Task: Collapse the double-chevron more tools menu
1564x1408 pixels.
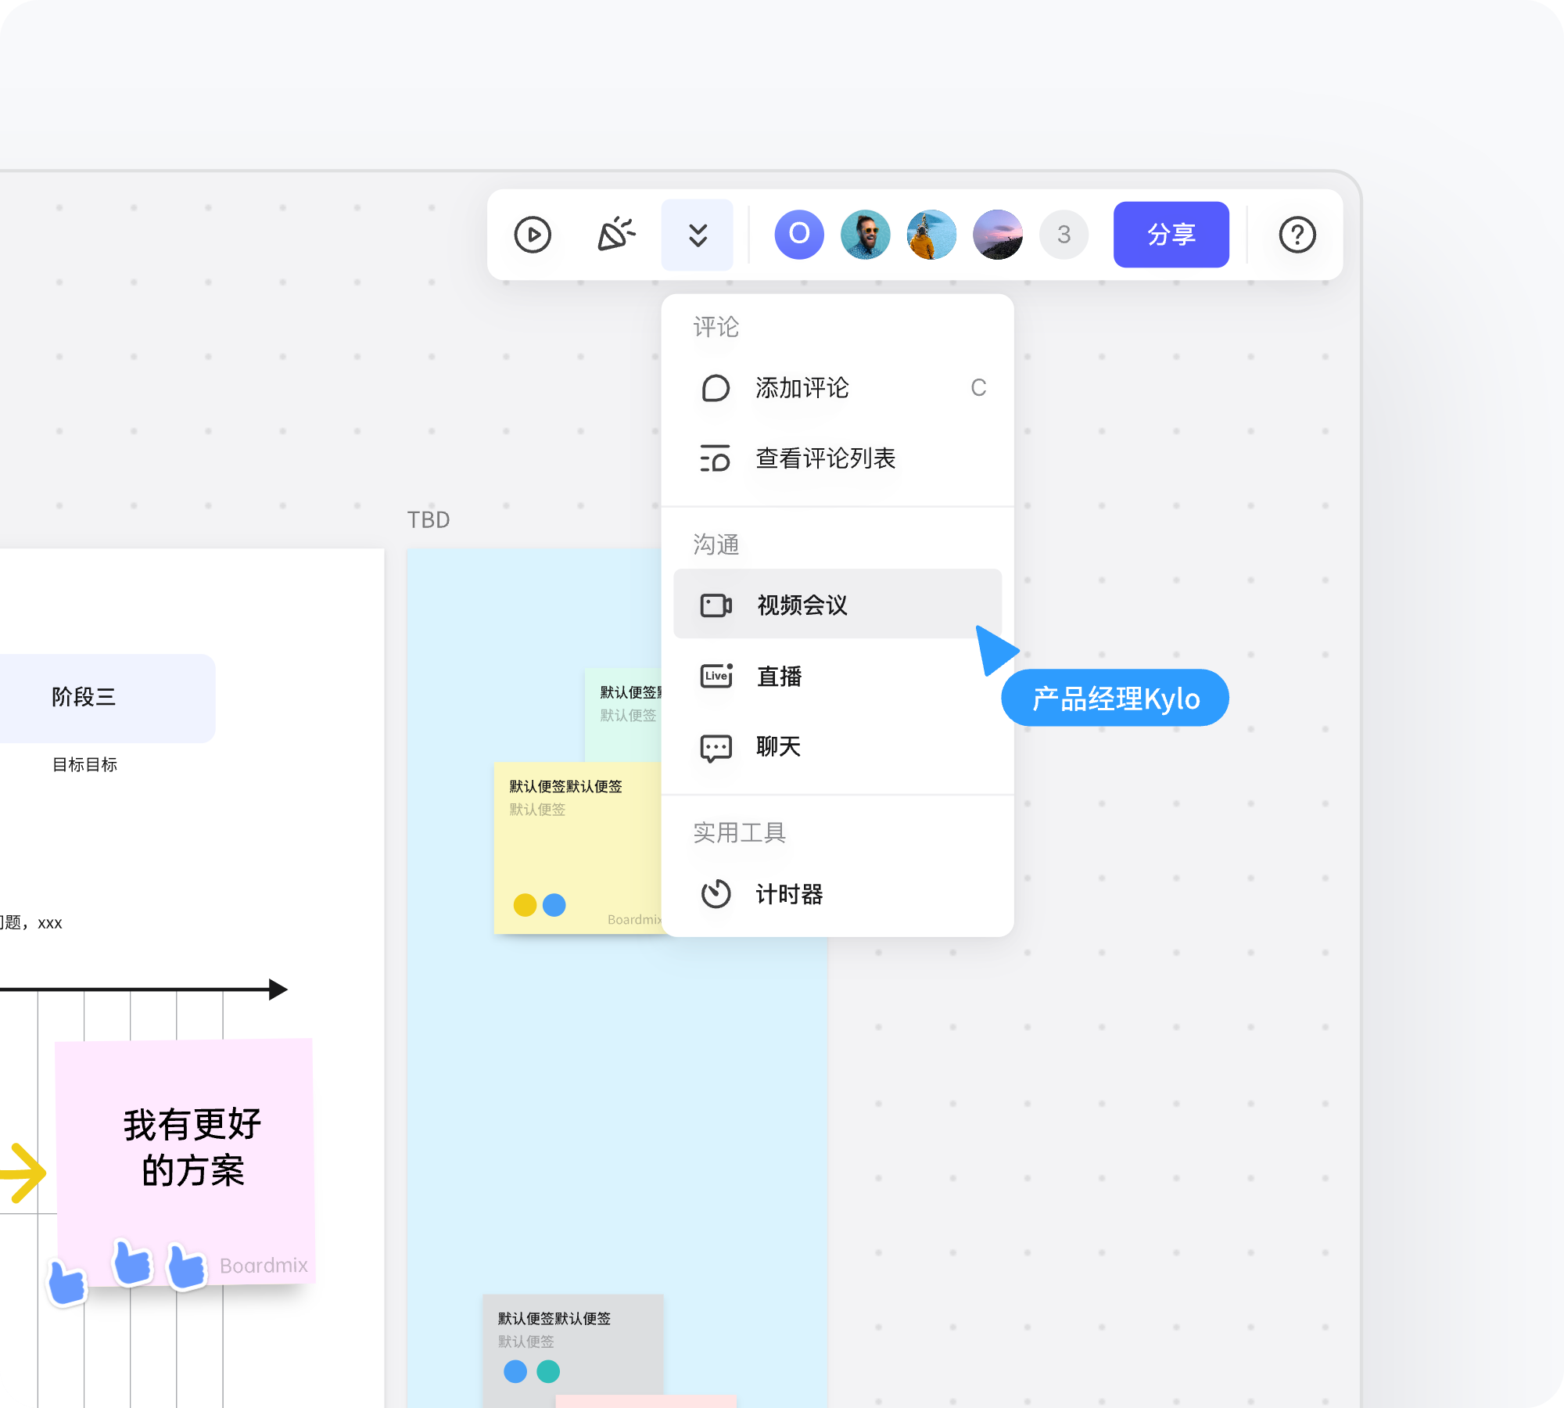Action: [698, 235]
